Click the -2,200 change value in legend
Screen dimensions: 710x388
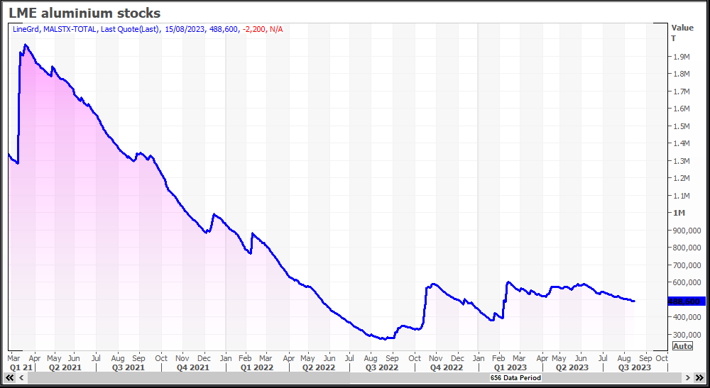point(254,28)
